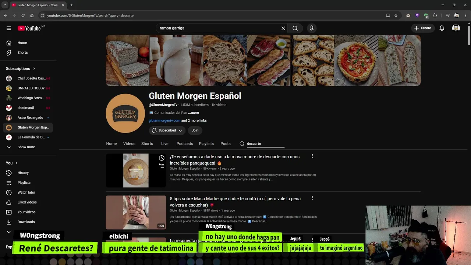The image size is (471, 265).
Task: Expand the collapsed You list arrow
Action: tap(9, 232)
